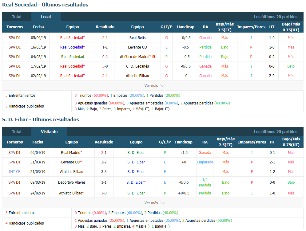Open Atlético de Madrid team link
This screenshot has width=306, height=231.
[x=135, y=57]
